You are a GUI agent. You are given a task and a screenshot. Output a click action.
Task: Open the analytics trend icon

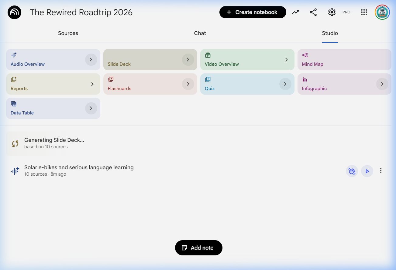click(x=295, y=12)
